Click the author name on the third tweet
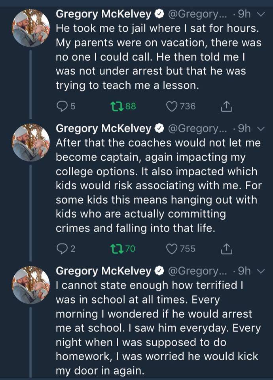 point(104,271)
